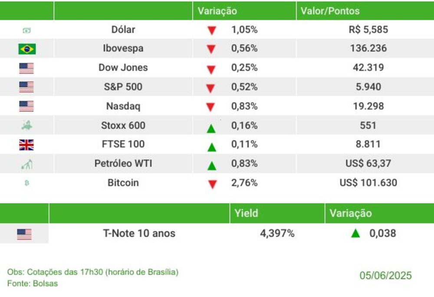Click the Variação column header in top table
Viewport: 434px width, 297px height.
pos(217,11)
